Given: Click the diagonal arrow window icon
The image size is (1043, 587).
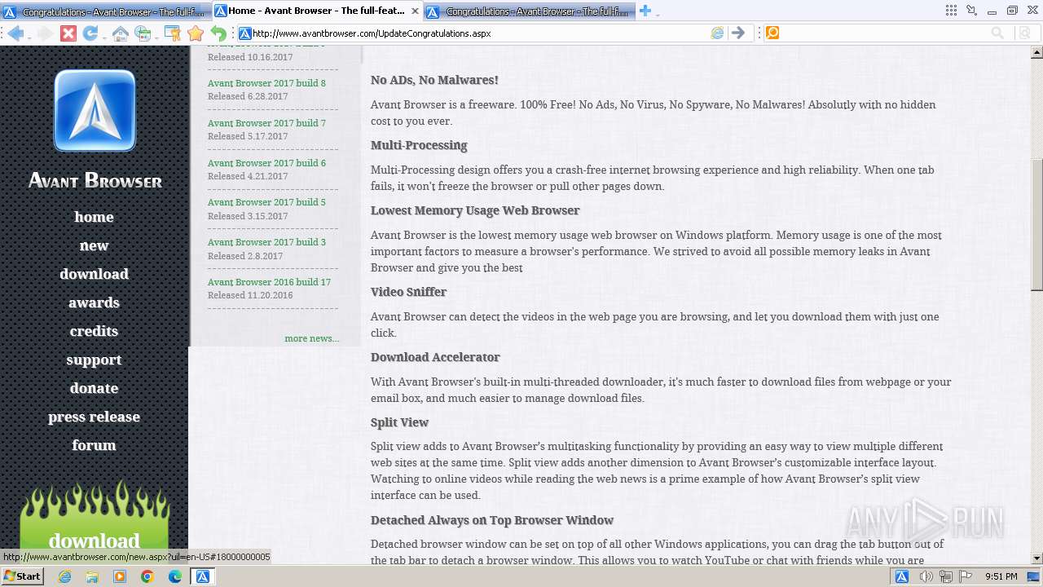Looking at the screenshot, I should (971, 11).
